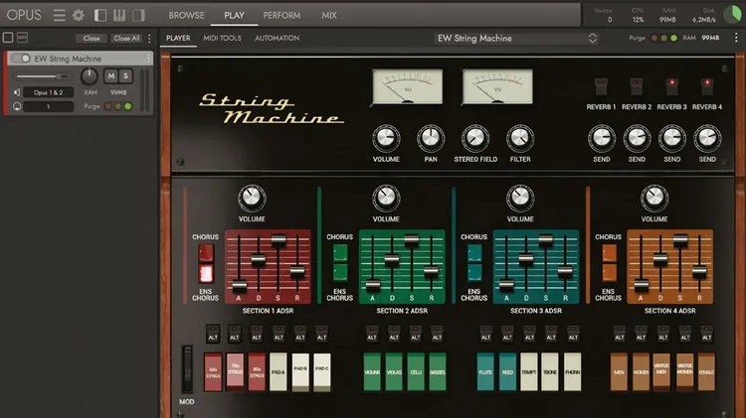
Task: Enable the FLUTE rocker switch
Action: coord(485,372)
